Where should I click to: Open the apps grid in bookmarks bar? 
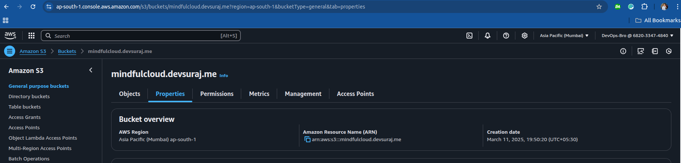point(6,20)
